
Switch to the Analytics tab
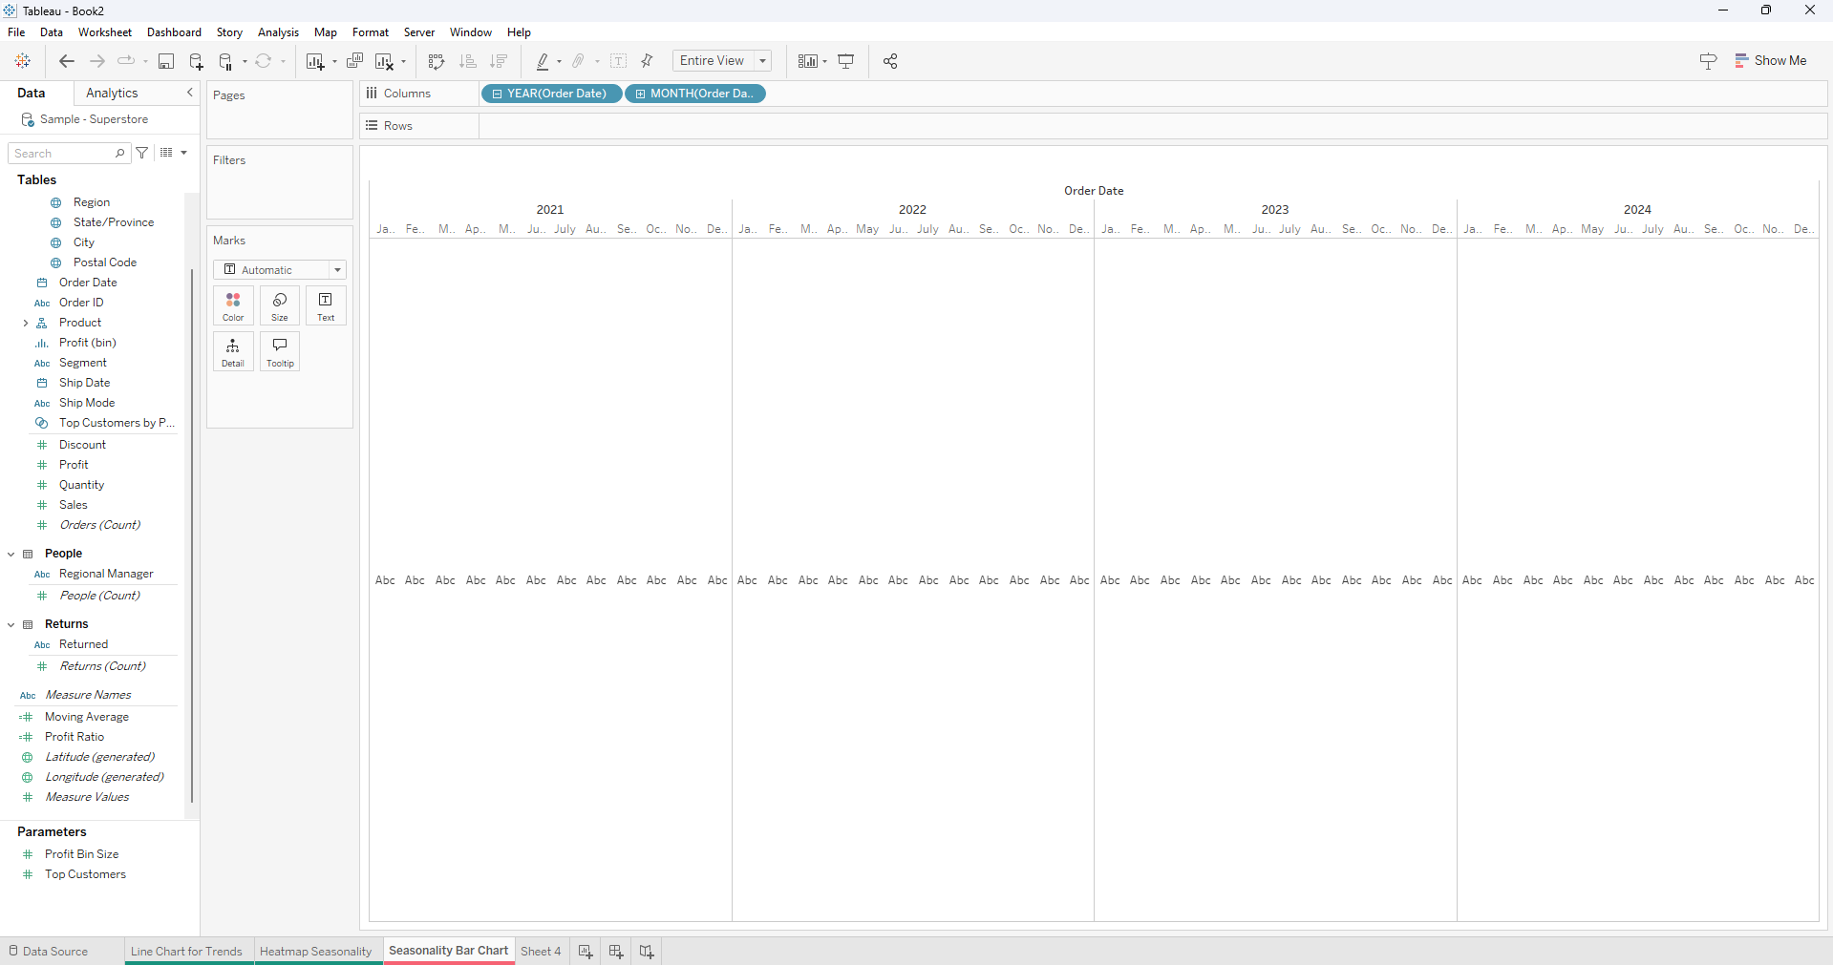112,93
